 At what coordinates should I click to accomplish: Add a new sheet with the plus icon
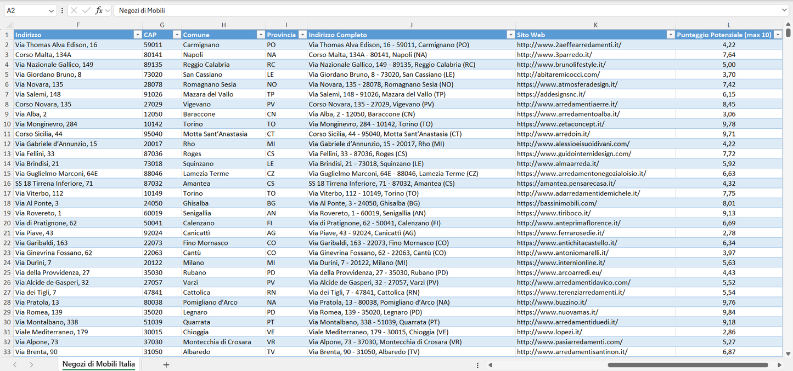point(166,364)
